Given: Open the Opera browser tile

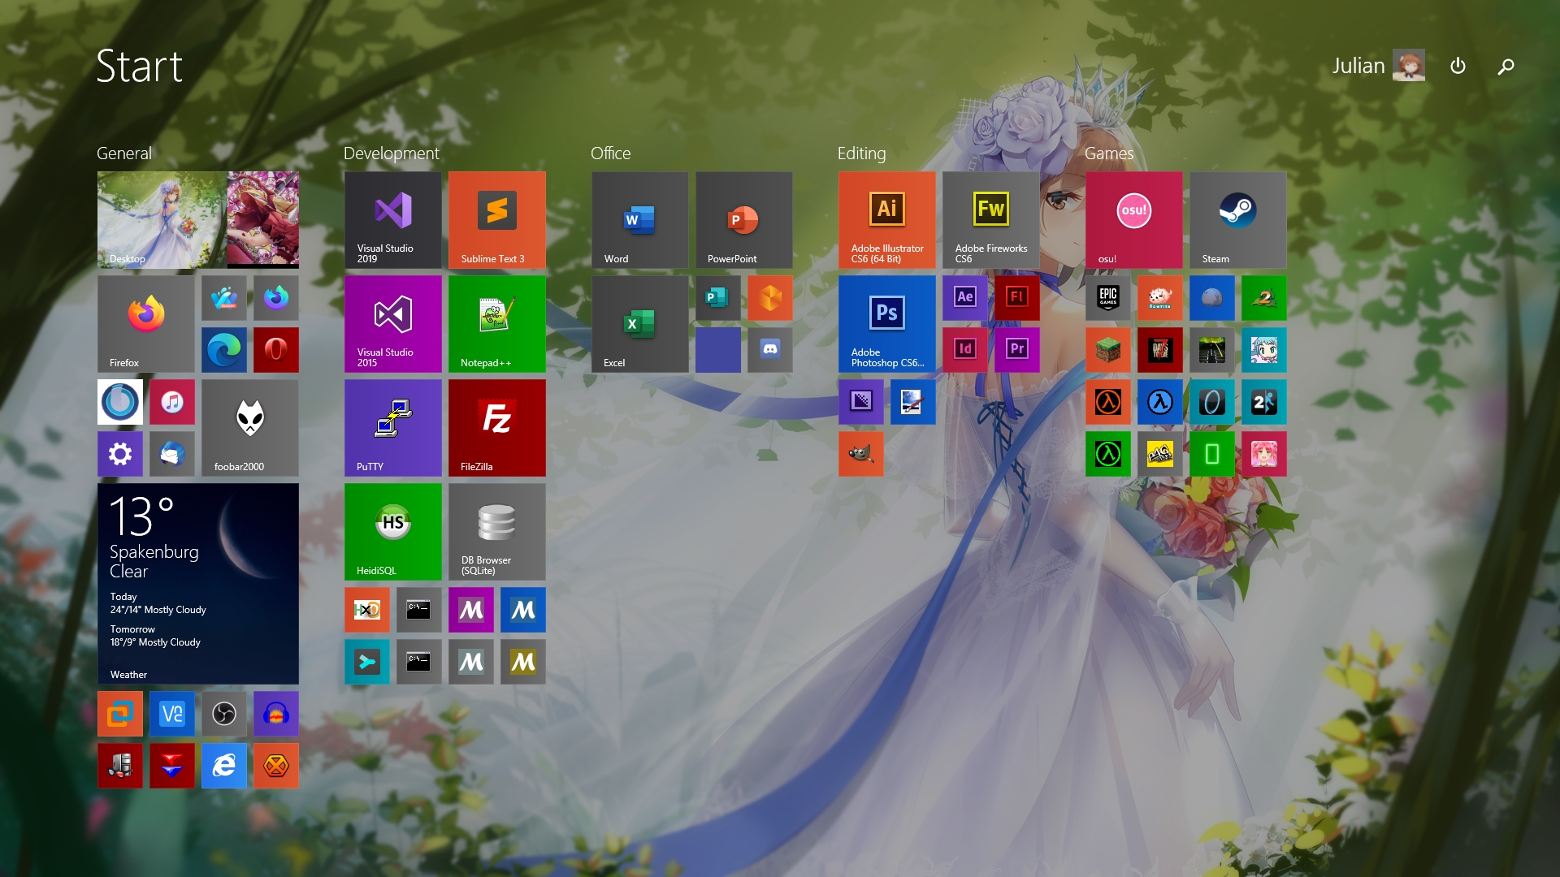Looking at the screenshot, I should pos(276,350).
